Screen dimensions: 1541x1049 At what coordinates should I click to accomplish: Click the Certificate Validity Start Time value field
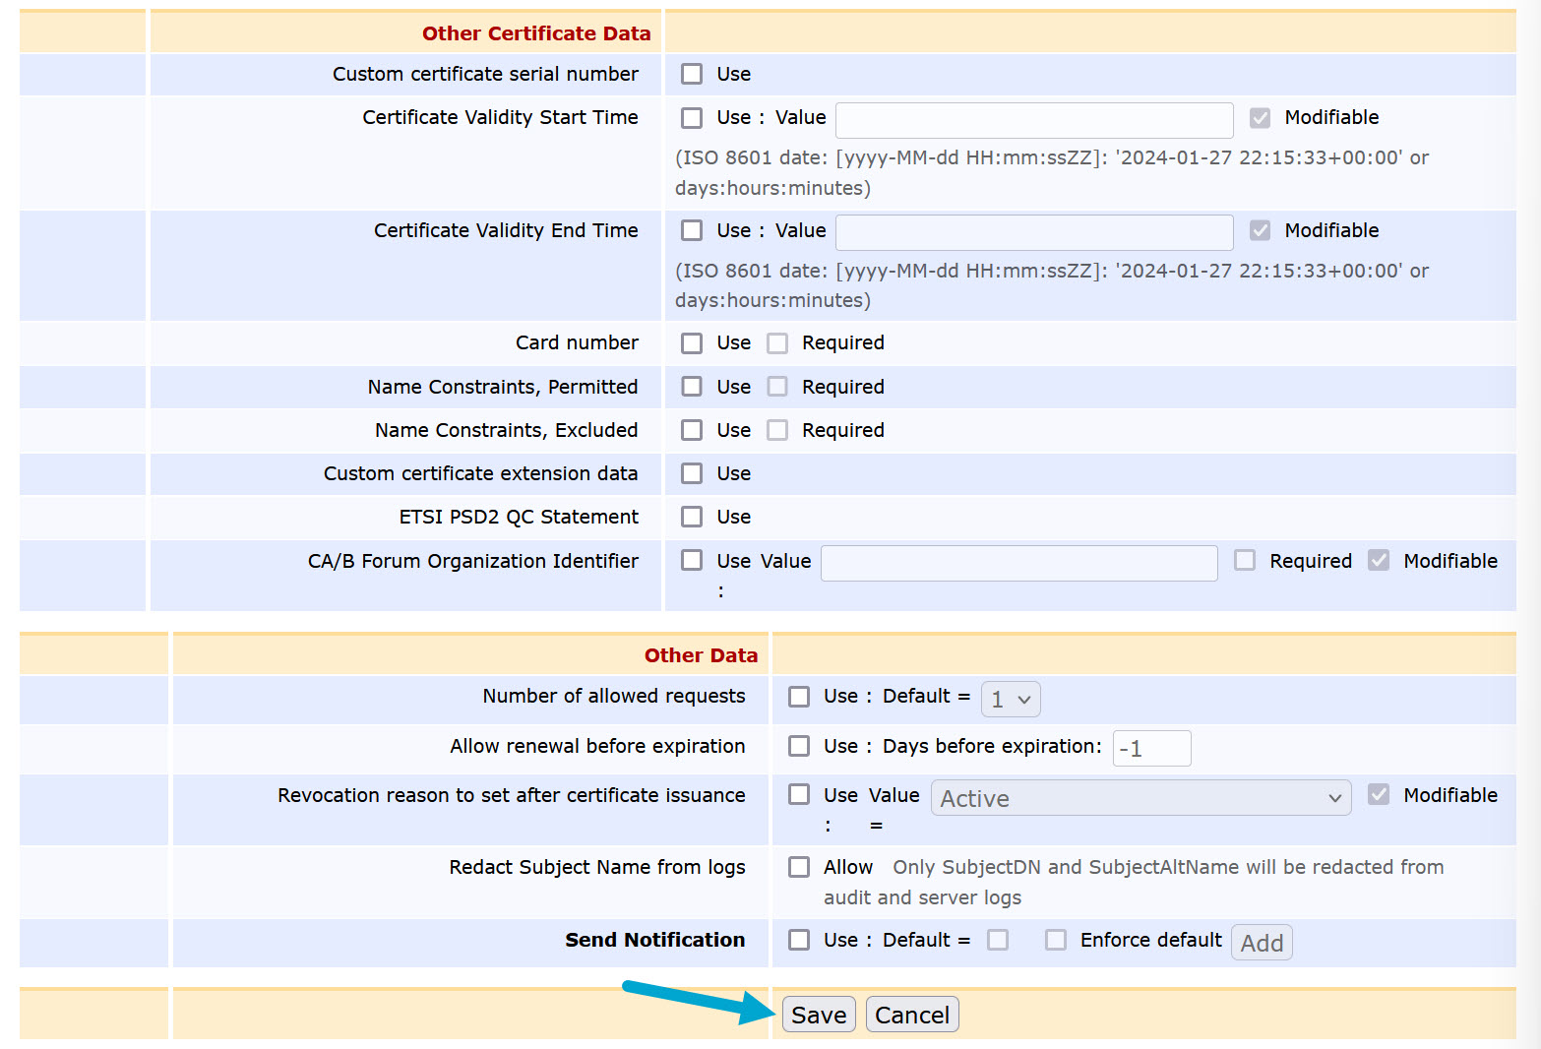point(1033,120)
